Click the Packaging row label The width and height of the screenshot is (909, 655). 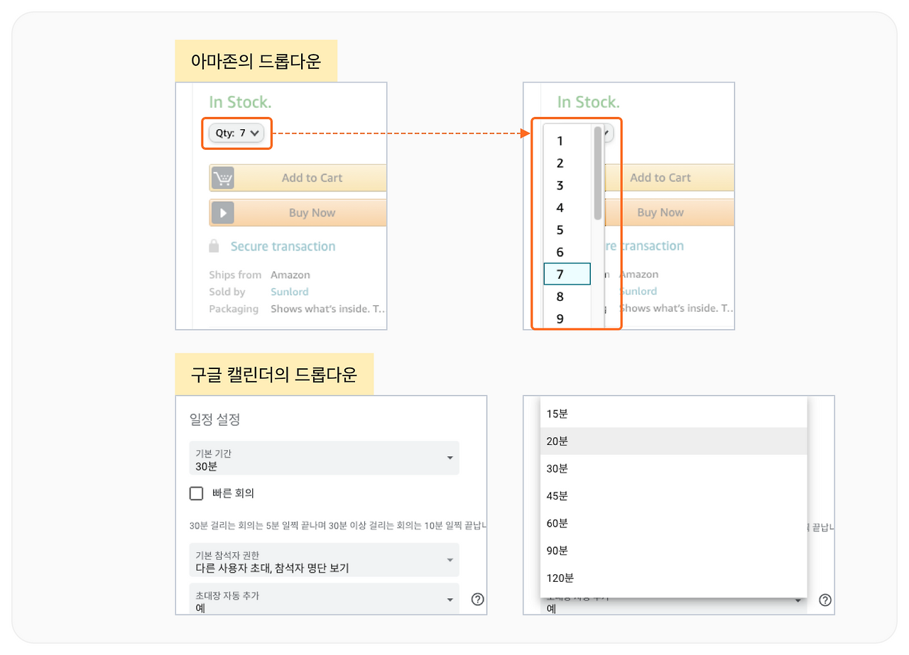pos(234,309)
